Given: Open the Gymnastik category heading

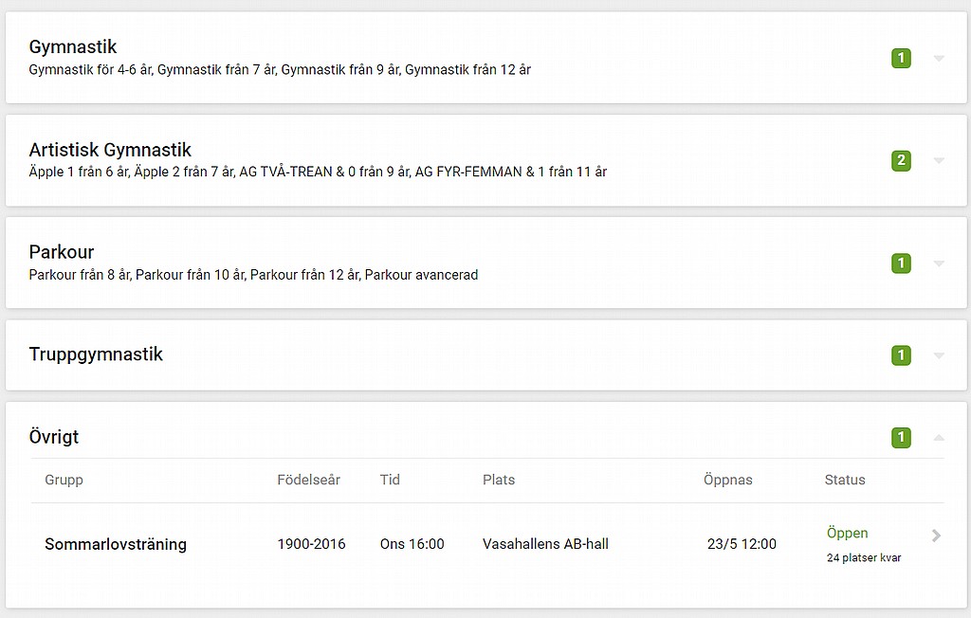Looking at the screenshot, I should [73, 47].
